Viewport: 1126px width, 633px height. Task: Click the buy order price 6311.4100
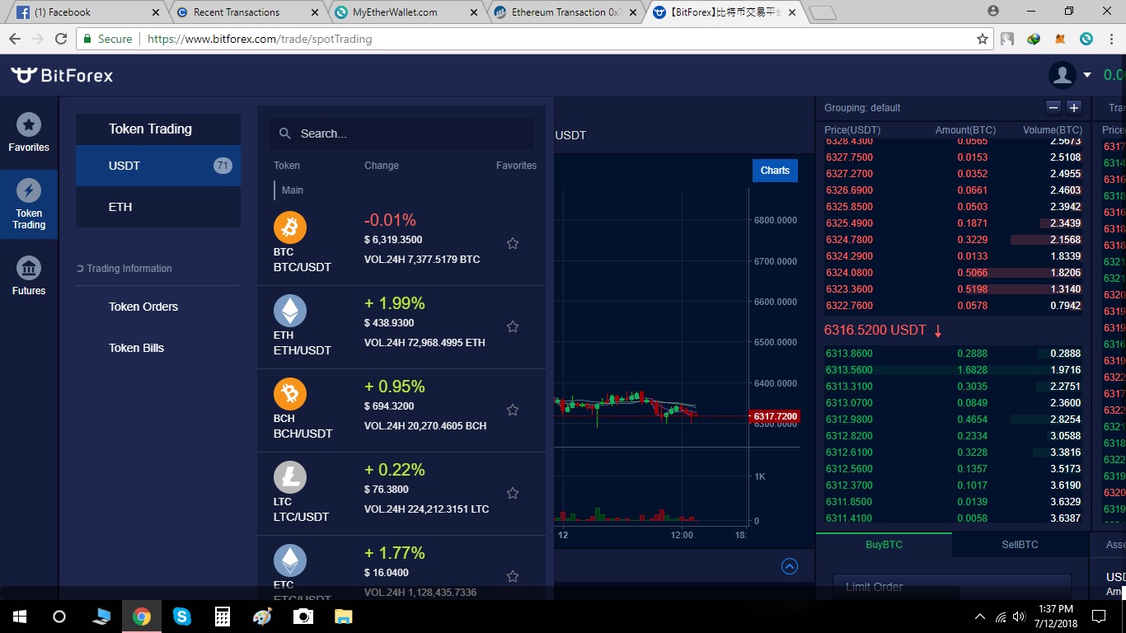(849, 518)
